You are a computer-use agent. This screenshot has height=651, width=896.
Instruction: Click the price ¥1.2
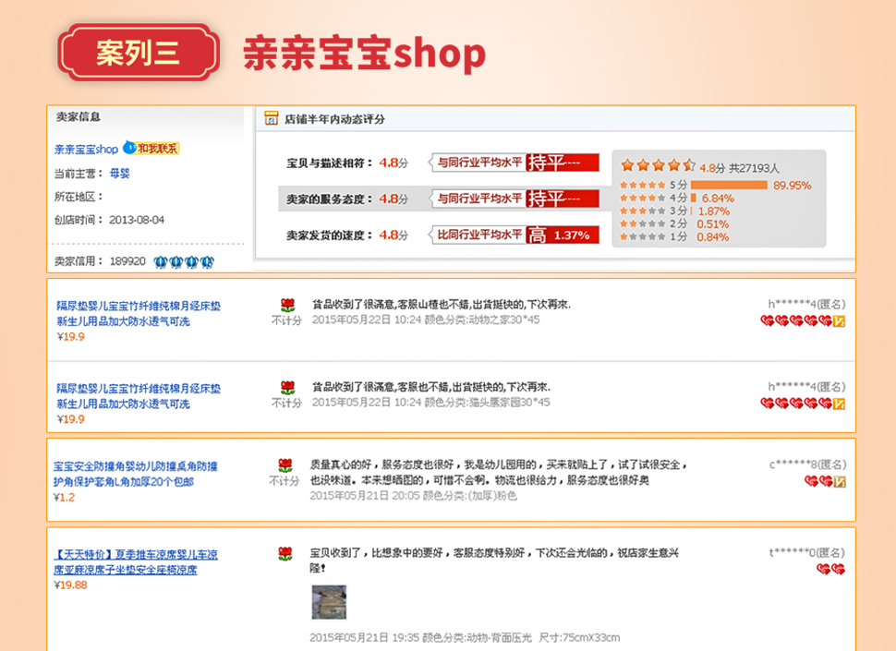tap(64, 498)
